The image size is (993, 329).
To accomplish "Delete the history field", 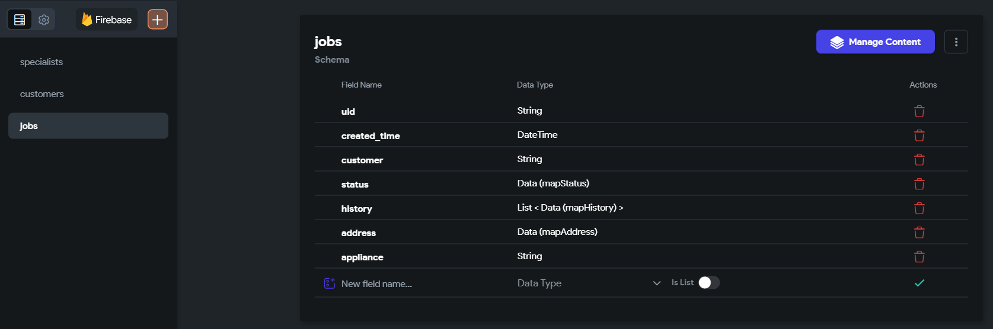I will click(919, 208).
